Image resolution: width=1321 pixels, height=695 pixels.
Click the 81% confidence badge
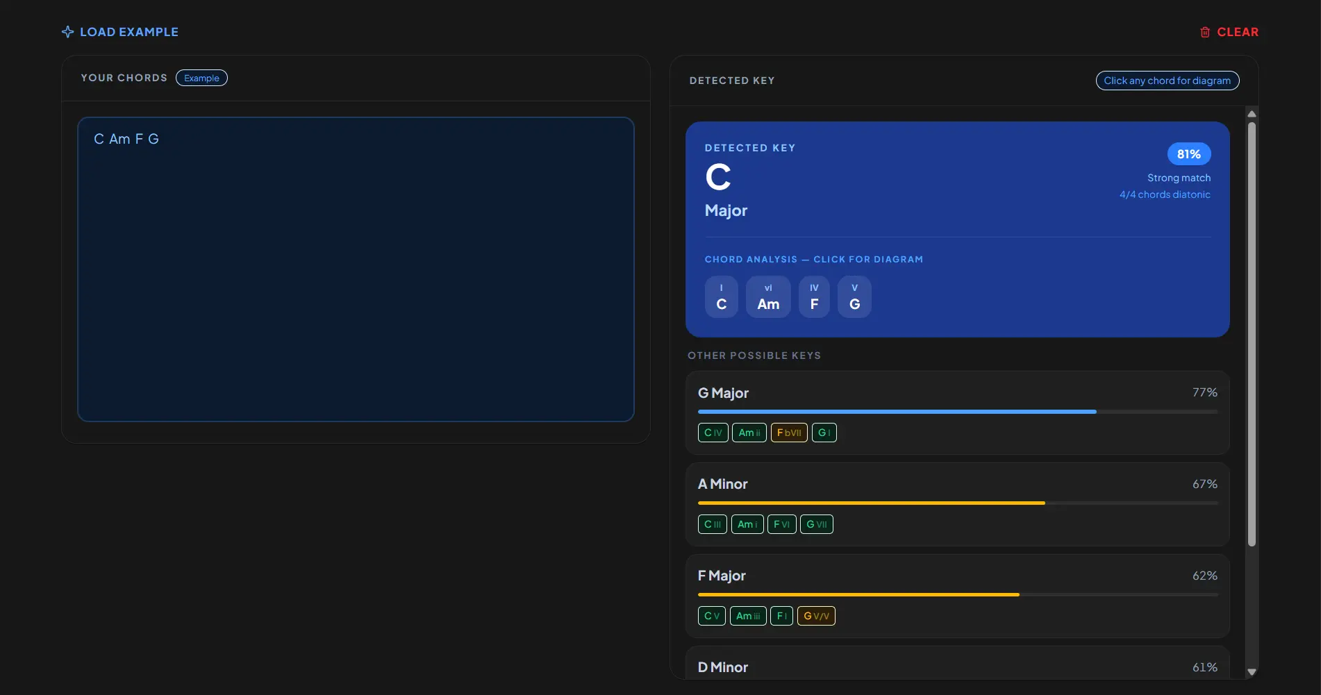pos(1188,154)
